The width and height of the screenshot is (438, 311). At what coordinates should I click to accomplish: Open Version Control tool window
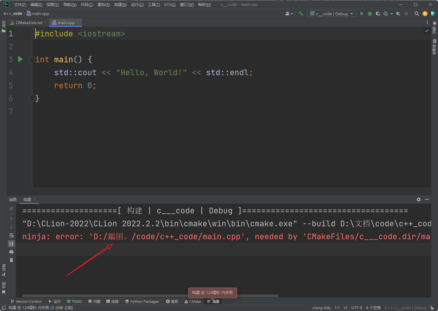click(26, 301)
